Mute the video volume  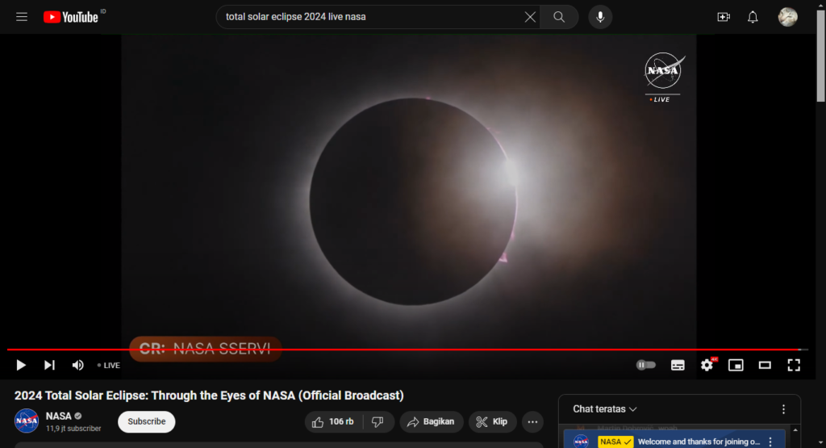tap(77, 365)
